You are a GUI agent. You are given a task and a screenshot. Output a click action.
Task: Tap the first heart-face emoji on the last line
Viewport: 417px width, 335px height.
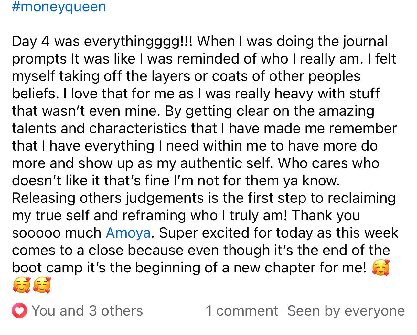click(x=21, y=285)
